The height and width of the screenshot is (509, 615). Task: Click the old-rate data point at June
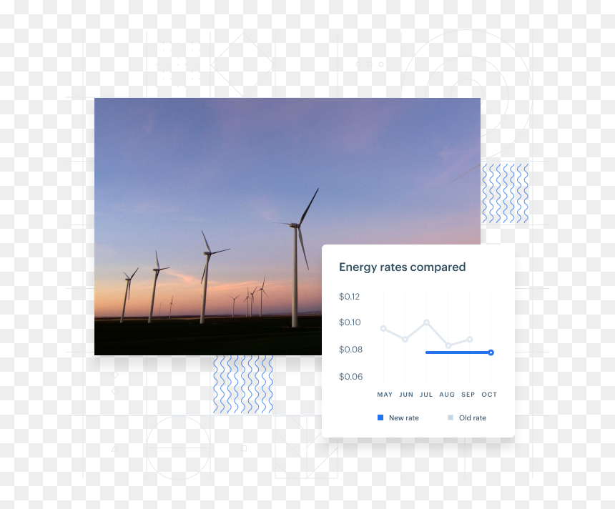pos(405,340)
